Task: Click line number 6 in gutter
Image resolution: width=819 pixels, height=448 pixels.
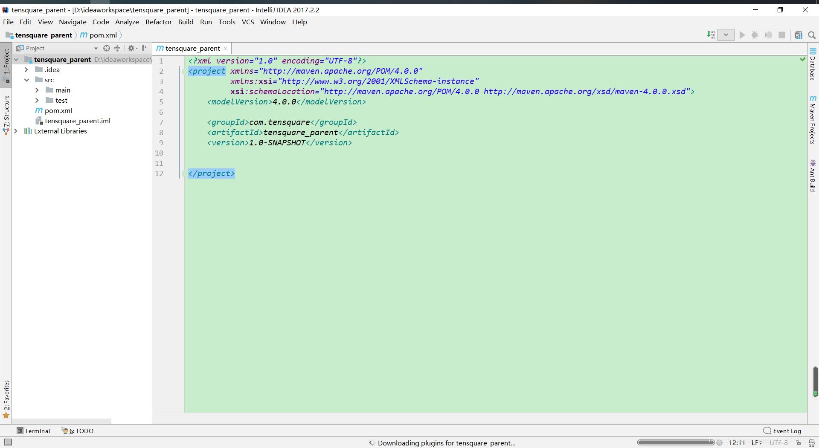Action: pyautogui.click(x=161, y=112)
